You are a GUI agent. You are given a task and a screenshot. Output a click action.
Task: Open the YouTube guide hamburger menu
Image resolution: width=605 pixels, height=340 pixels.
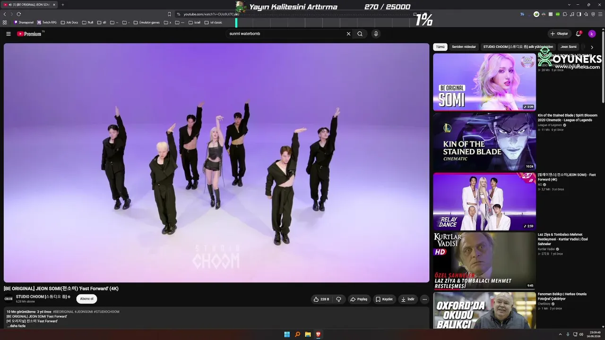[9, 34]
